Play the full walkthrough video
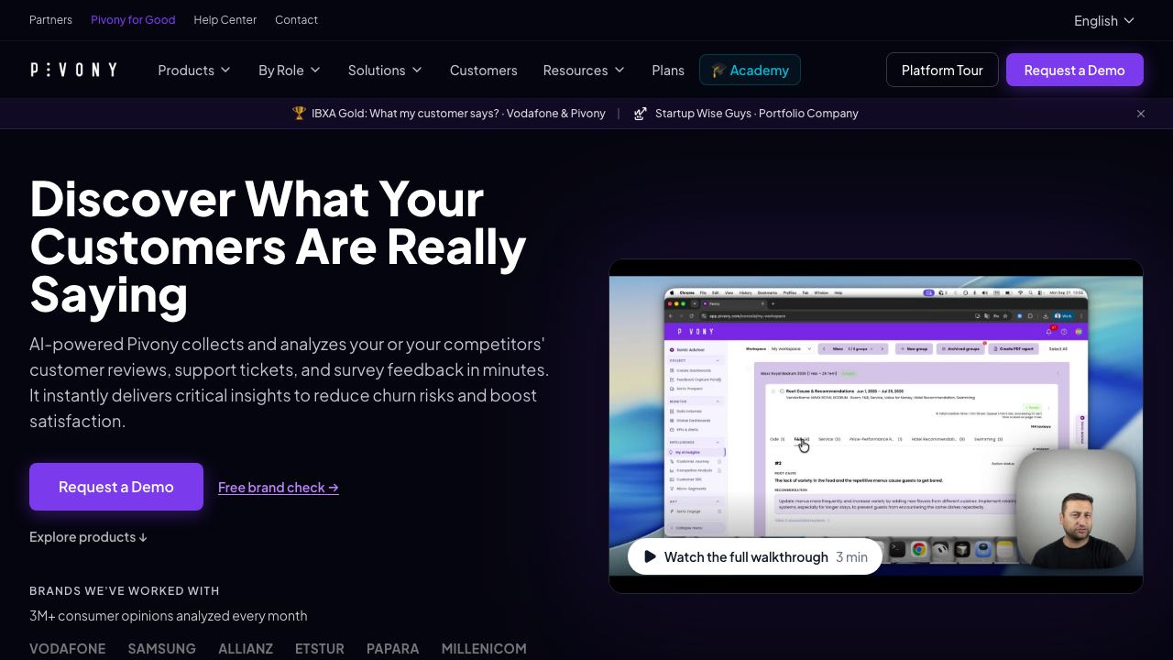The height and width of the screenshot is (660, 1173). (755, 556)
